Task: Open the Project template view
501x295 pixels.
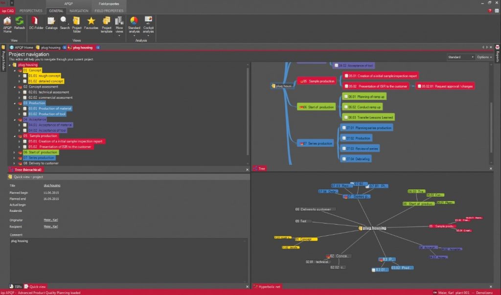Action: coord(107,22)
